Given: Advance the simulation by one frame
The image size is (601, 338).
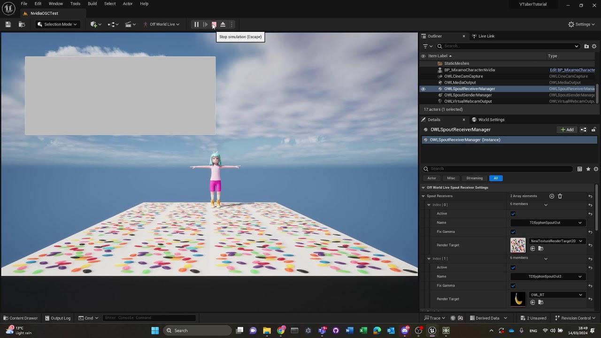Looking at the screenshot, I should tap(205, 24).
